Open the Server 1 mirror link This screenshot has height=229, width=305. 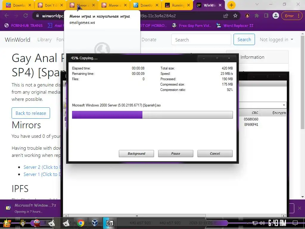(42, 174)
